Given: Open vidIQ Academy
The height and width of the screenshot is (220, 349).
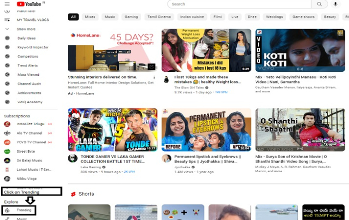Looking at the screenshot, I should [x=30, y=102].
